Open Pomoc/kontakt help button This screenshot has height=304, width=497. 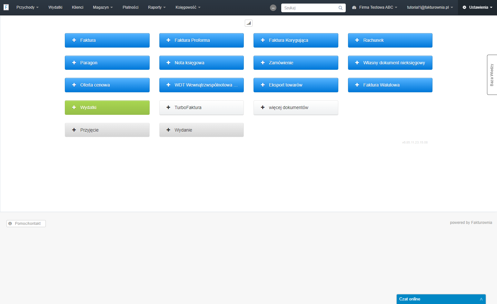point(26,224)
